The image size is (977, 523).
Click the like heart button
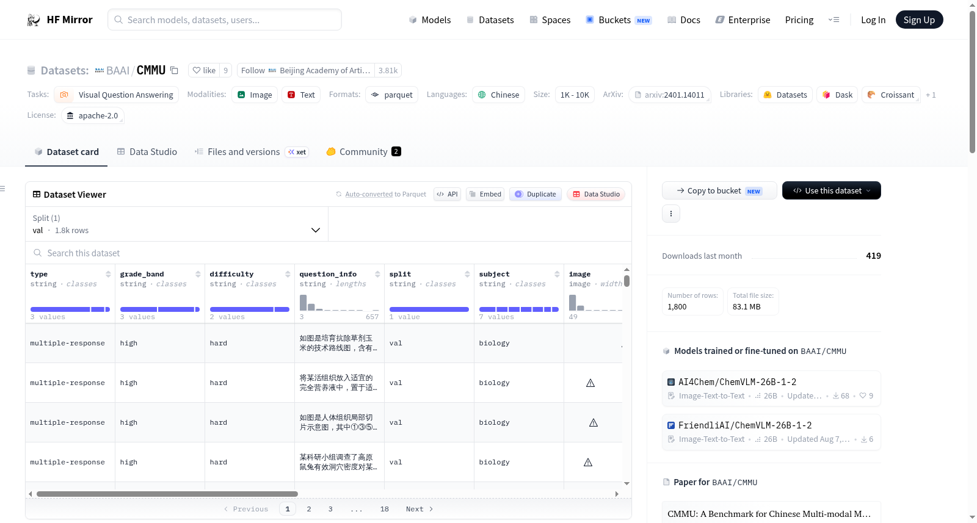[x=204, y=70]
